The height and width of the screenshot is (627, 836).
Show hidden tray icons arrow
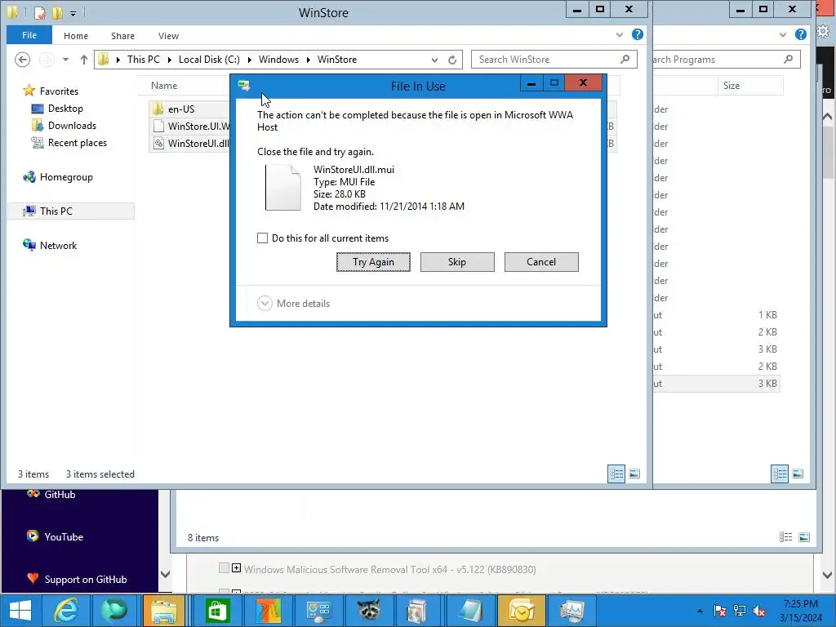tap(700, 611)
